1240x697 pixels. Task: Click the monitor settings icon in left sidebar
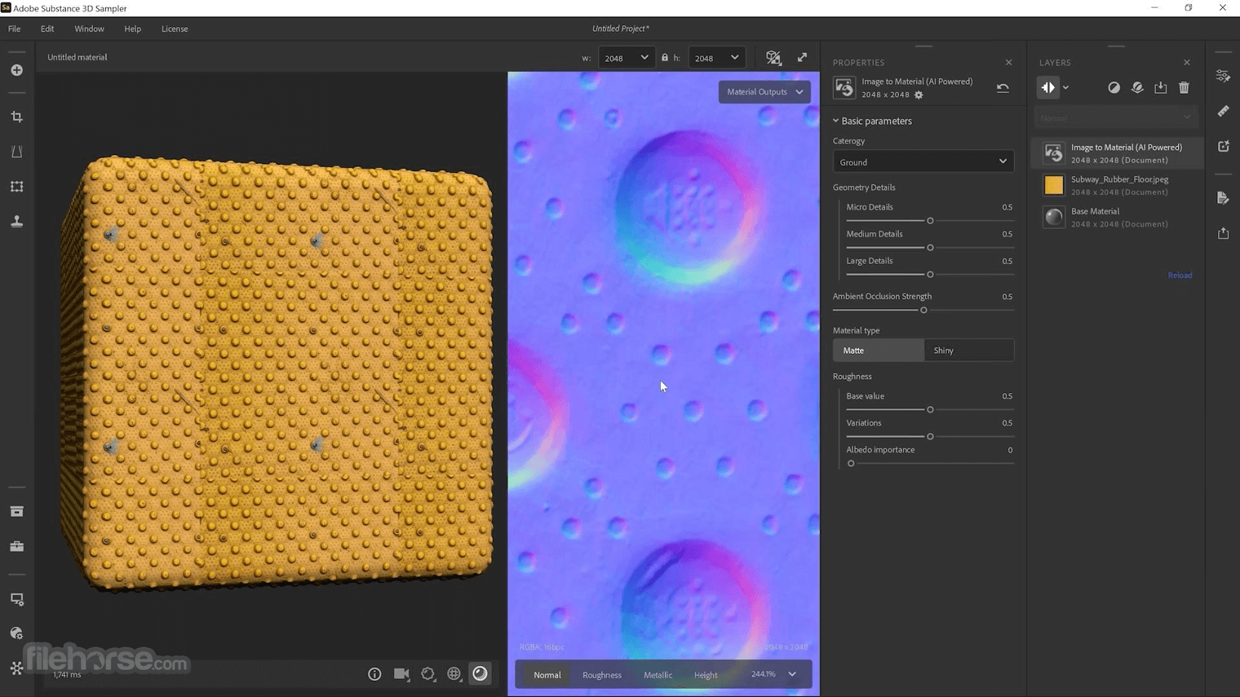point(17,599)
